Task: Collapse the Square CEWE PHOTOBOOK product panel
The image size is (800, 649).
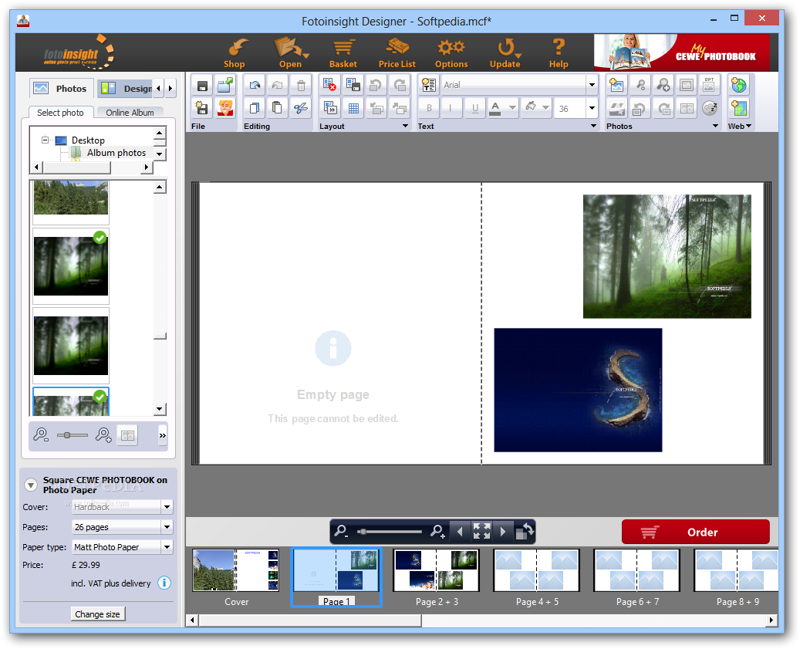Action: click(31, 485)
